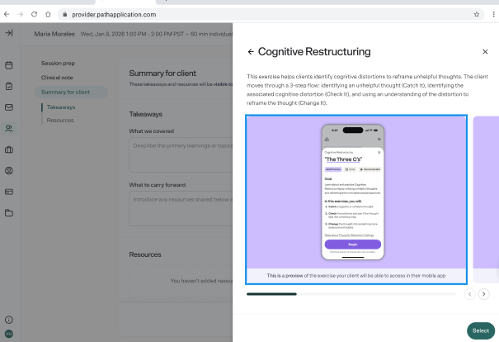The width and height of the screenshot is (499, 342).
Task: Open the clipboard checklist sidebar icon
Action: tap(9, 86)
